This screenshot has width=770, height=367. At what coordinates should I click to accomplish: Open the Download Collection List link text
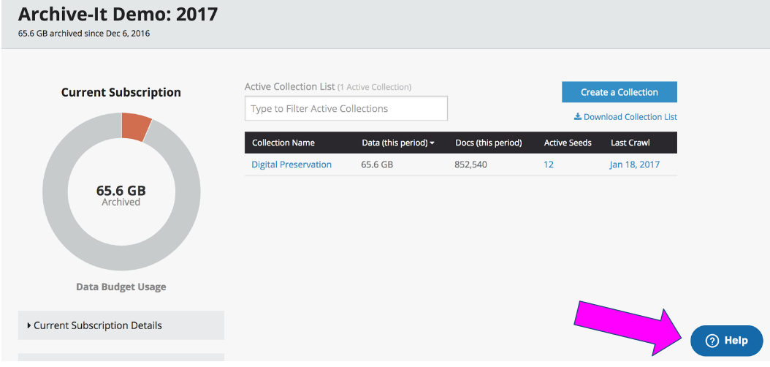coord(630,117)
